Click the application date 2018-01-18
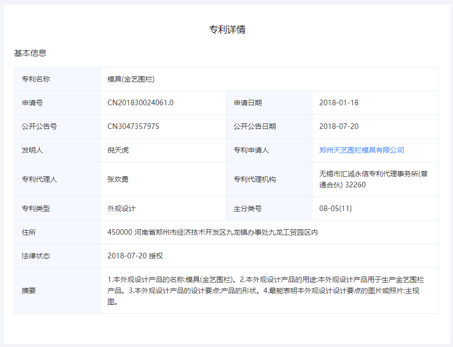 [338, 103]
